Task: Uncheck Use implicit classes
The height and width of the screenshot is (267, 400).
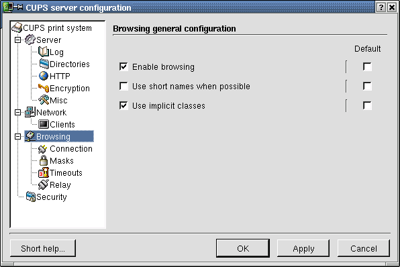Action: 123,105
